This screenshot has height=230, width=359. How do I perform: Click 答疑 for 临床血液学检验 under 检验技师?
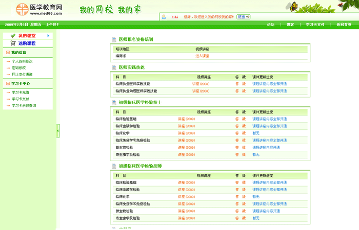[x=241, y=190]
